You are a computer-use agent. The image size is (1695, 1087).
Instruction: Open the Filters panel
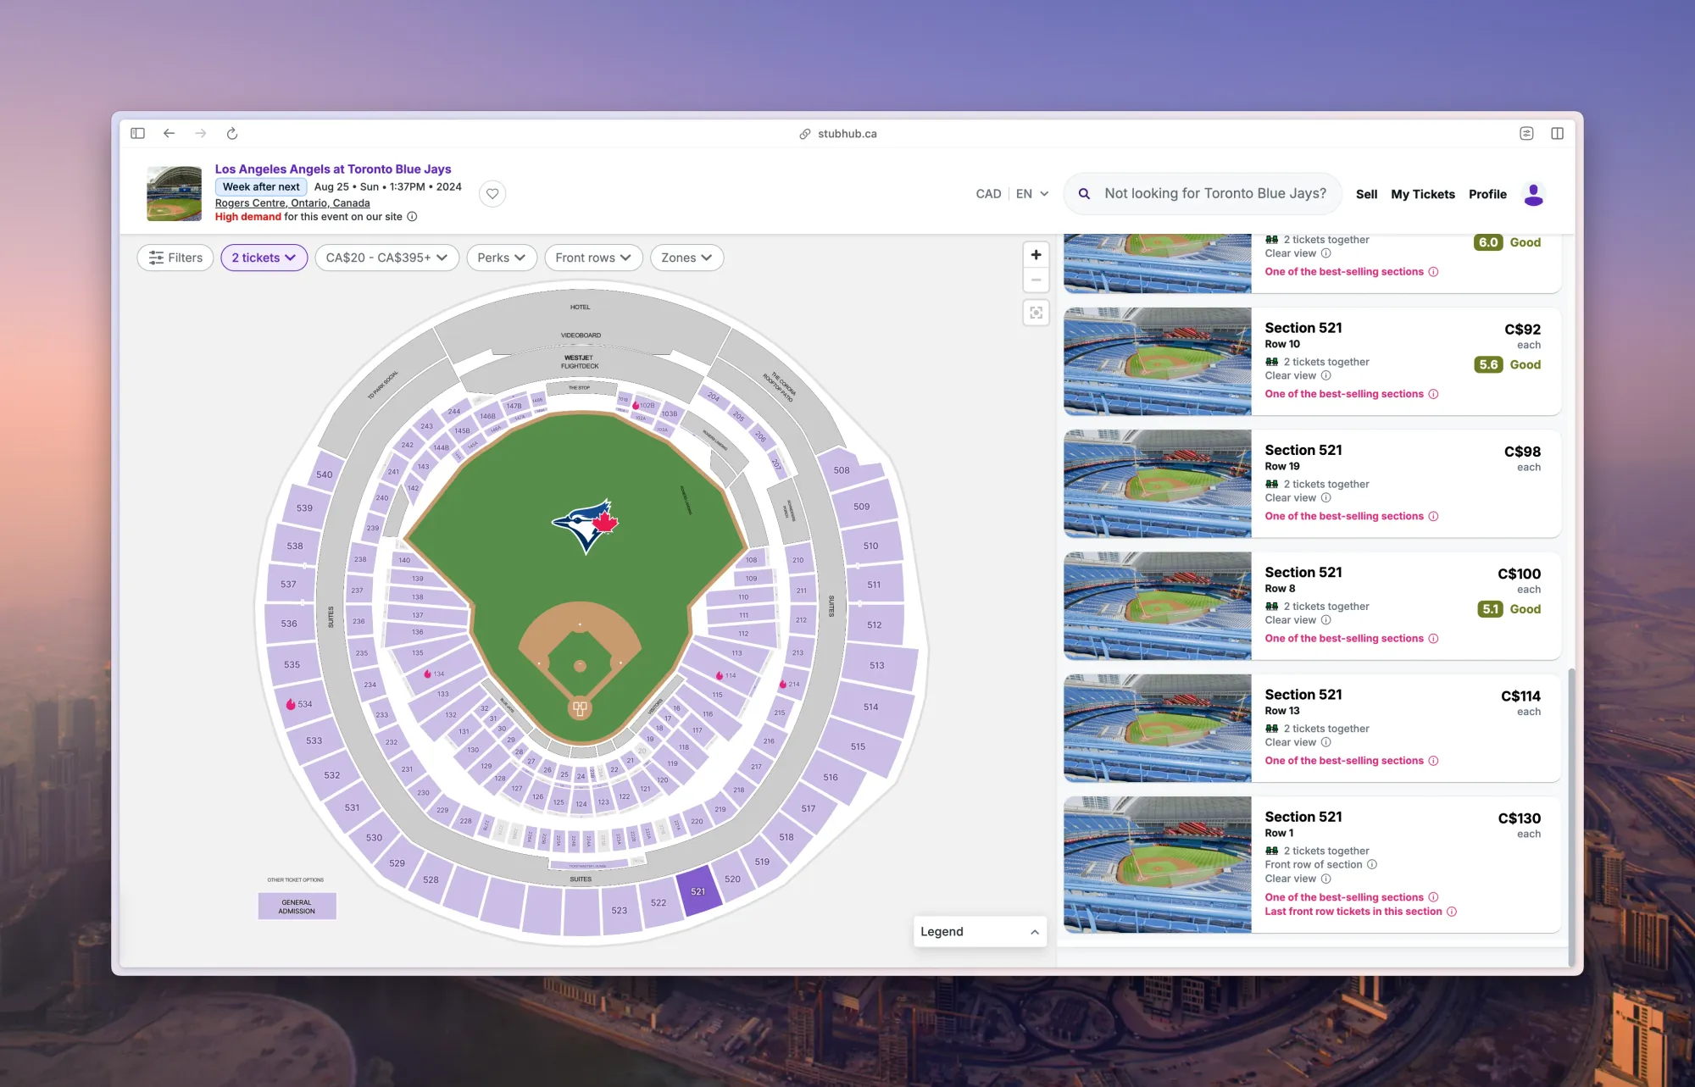click(175, 258)
